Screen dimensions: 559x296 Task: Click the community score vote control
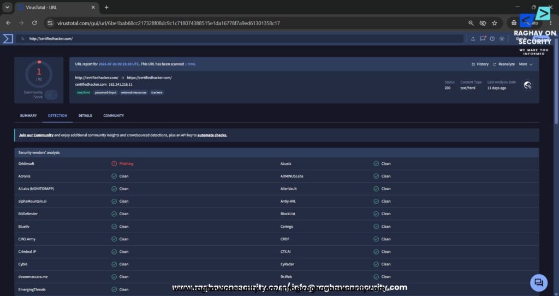click(51, 95)
